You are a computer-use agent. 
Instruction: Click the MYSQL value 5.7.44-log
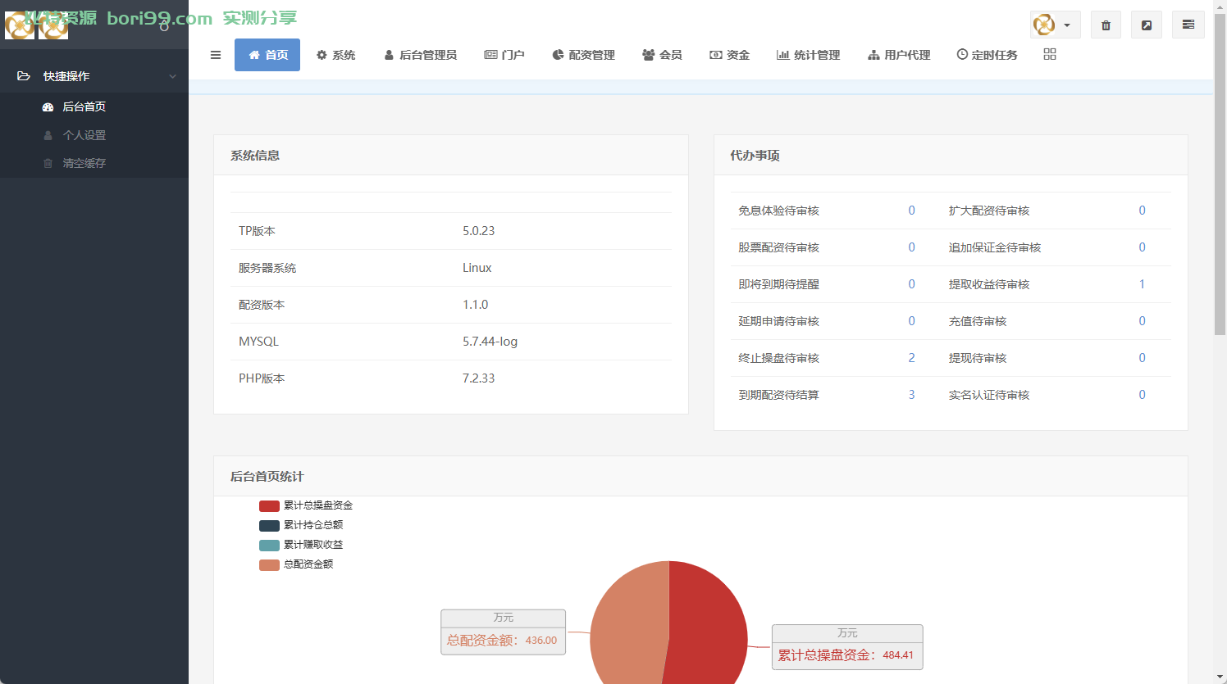pos(490,342)
